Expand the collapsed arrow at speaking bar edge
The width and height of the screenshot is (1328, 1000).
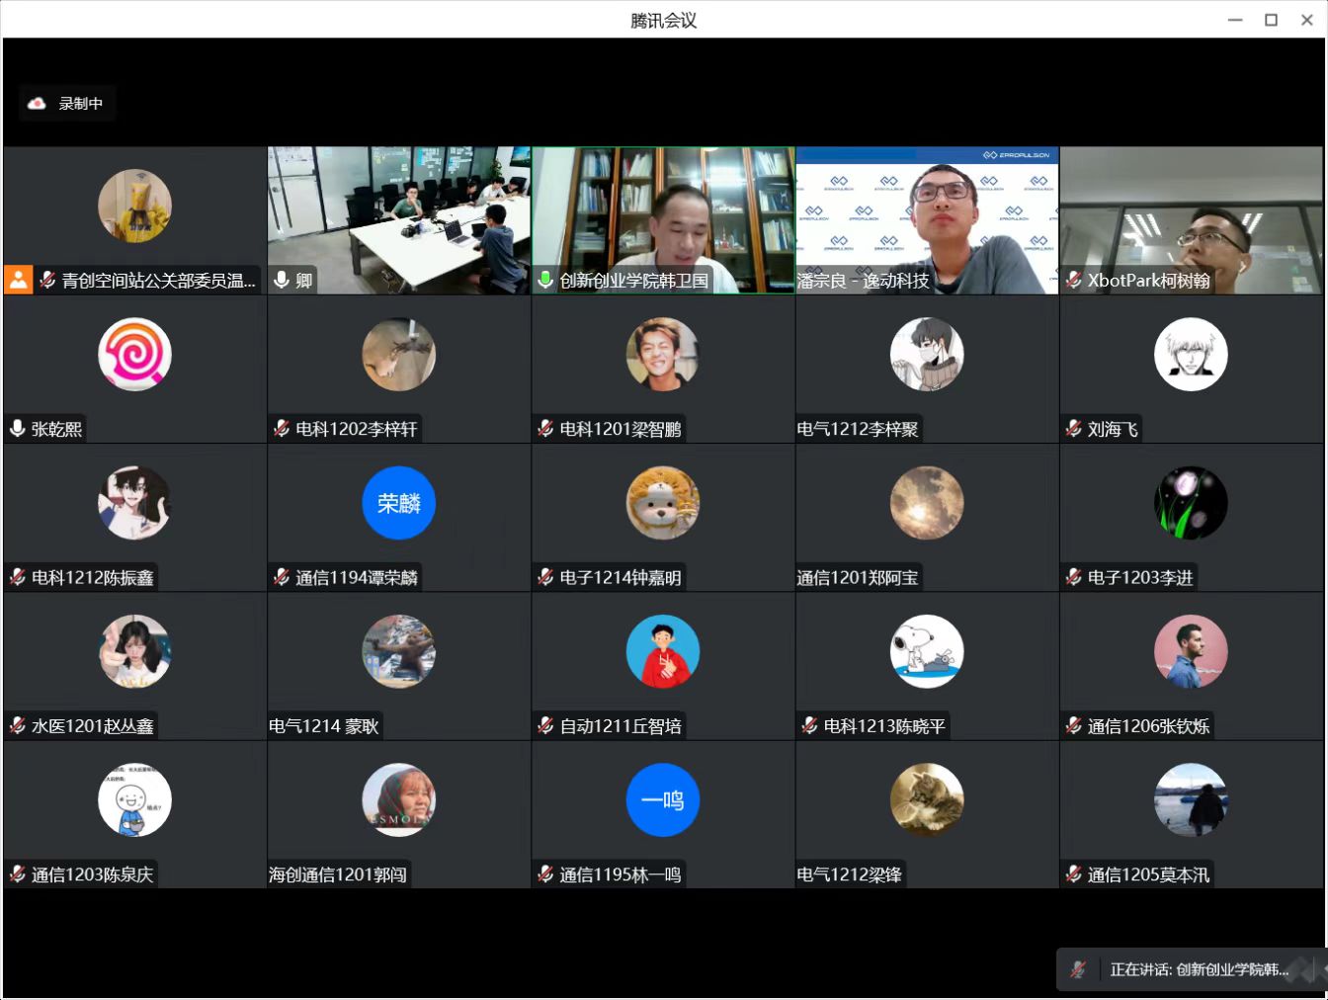pos(1321,969)
